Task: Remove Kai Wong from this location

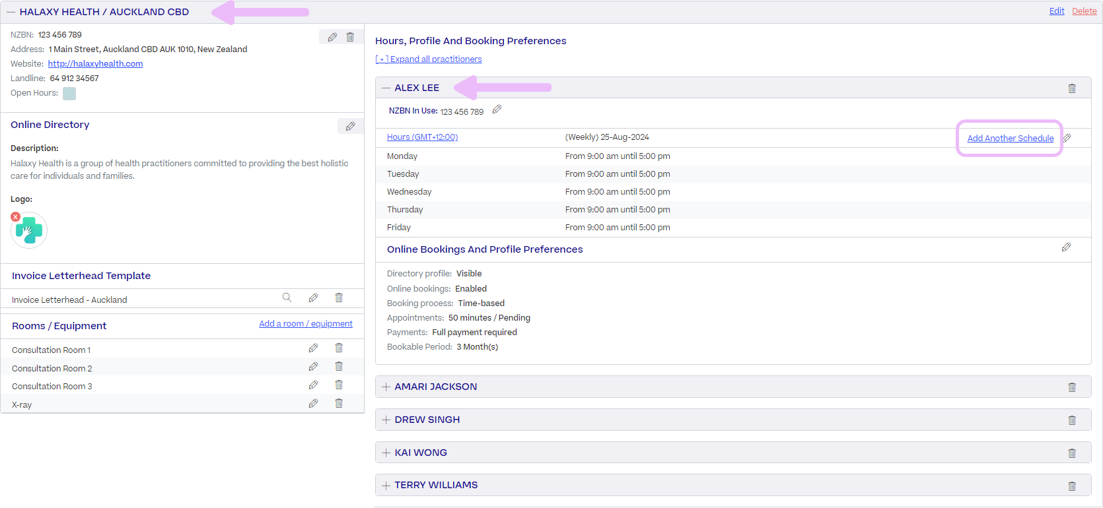Action: (1072, 453)
